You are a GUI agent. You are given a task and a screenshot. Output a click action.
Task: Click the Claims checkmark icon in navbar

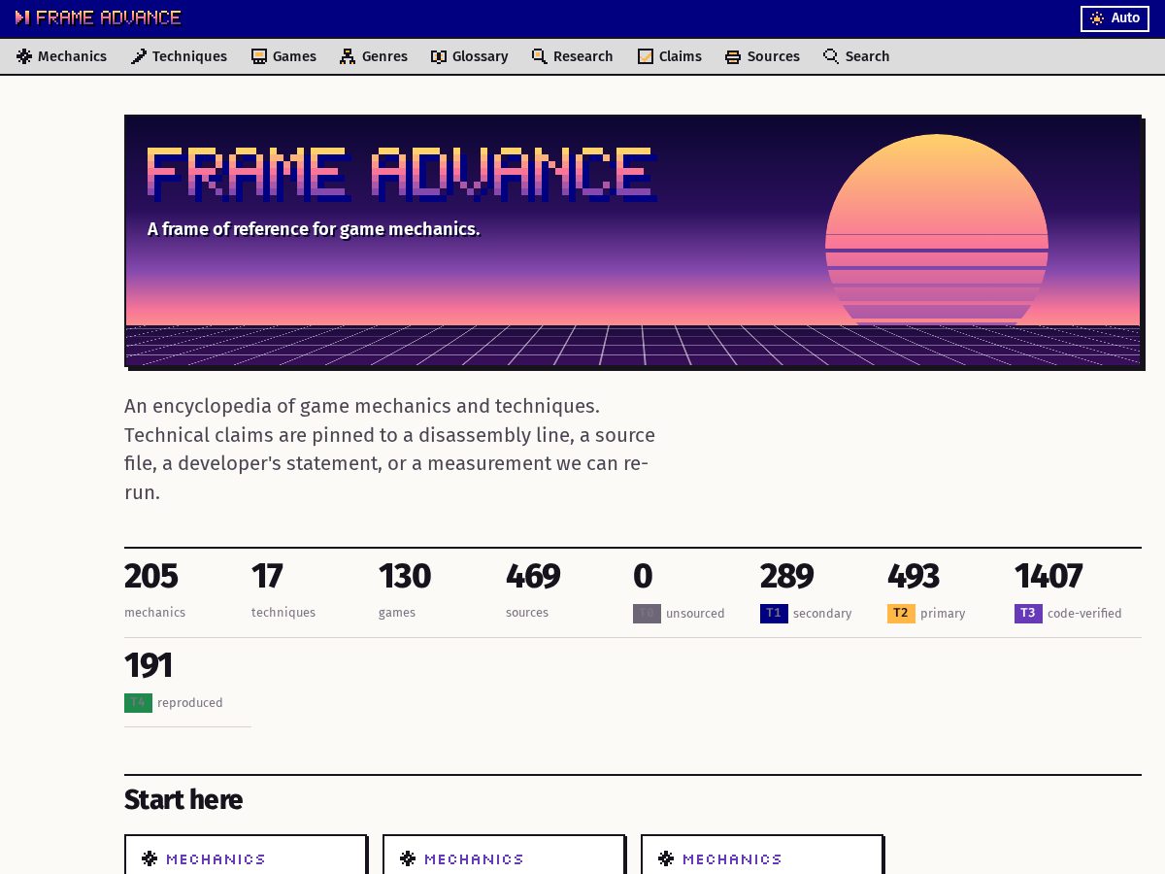click(646, 56)
